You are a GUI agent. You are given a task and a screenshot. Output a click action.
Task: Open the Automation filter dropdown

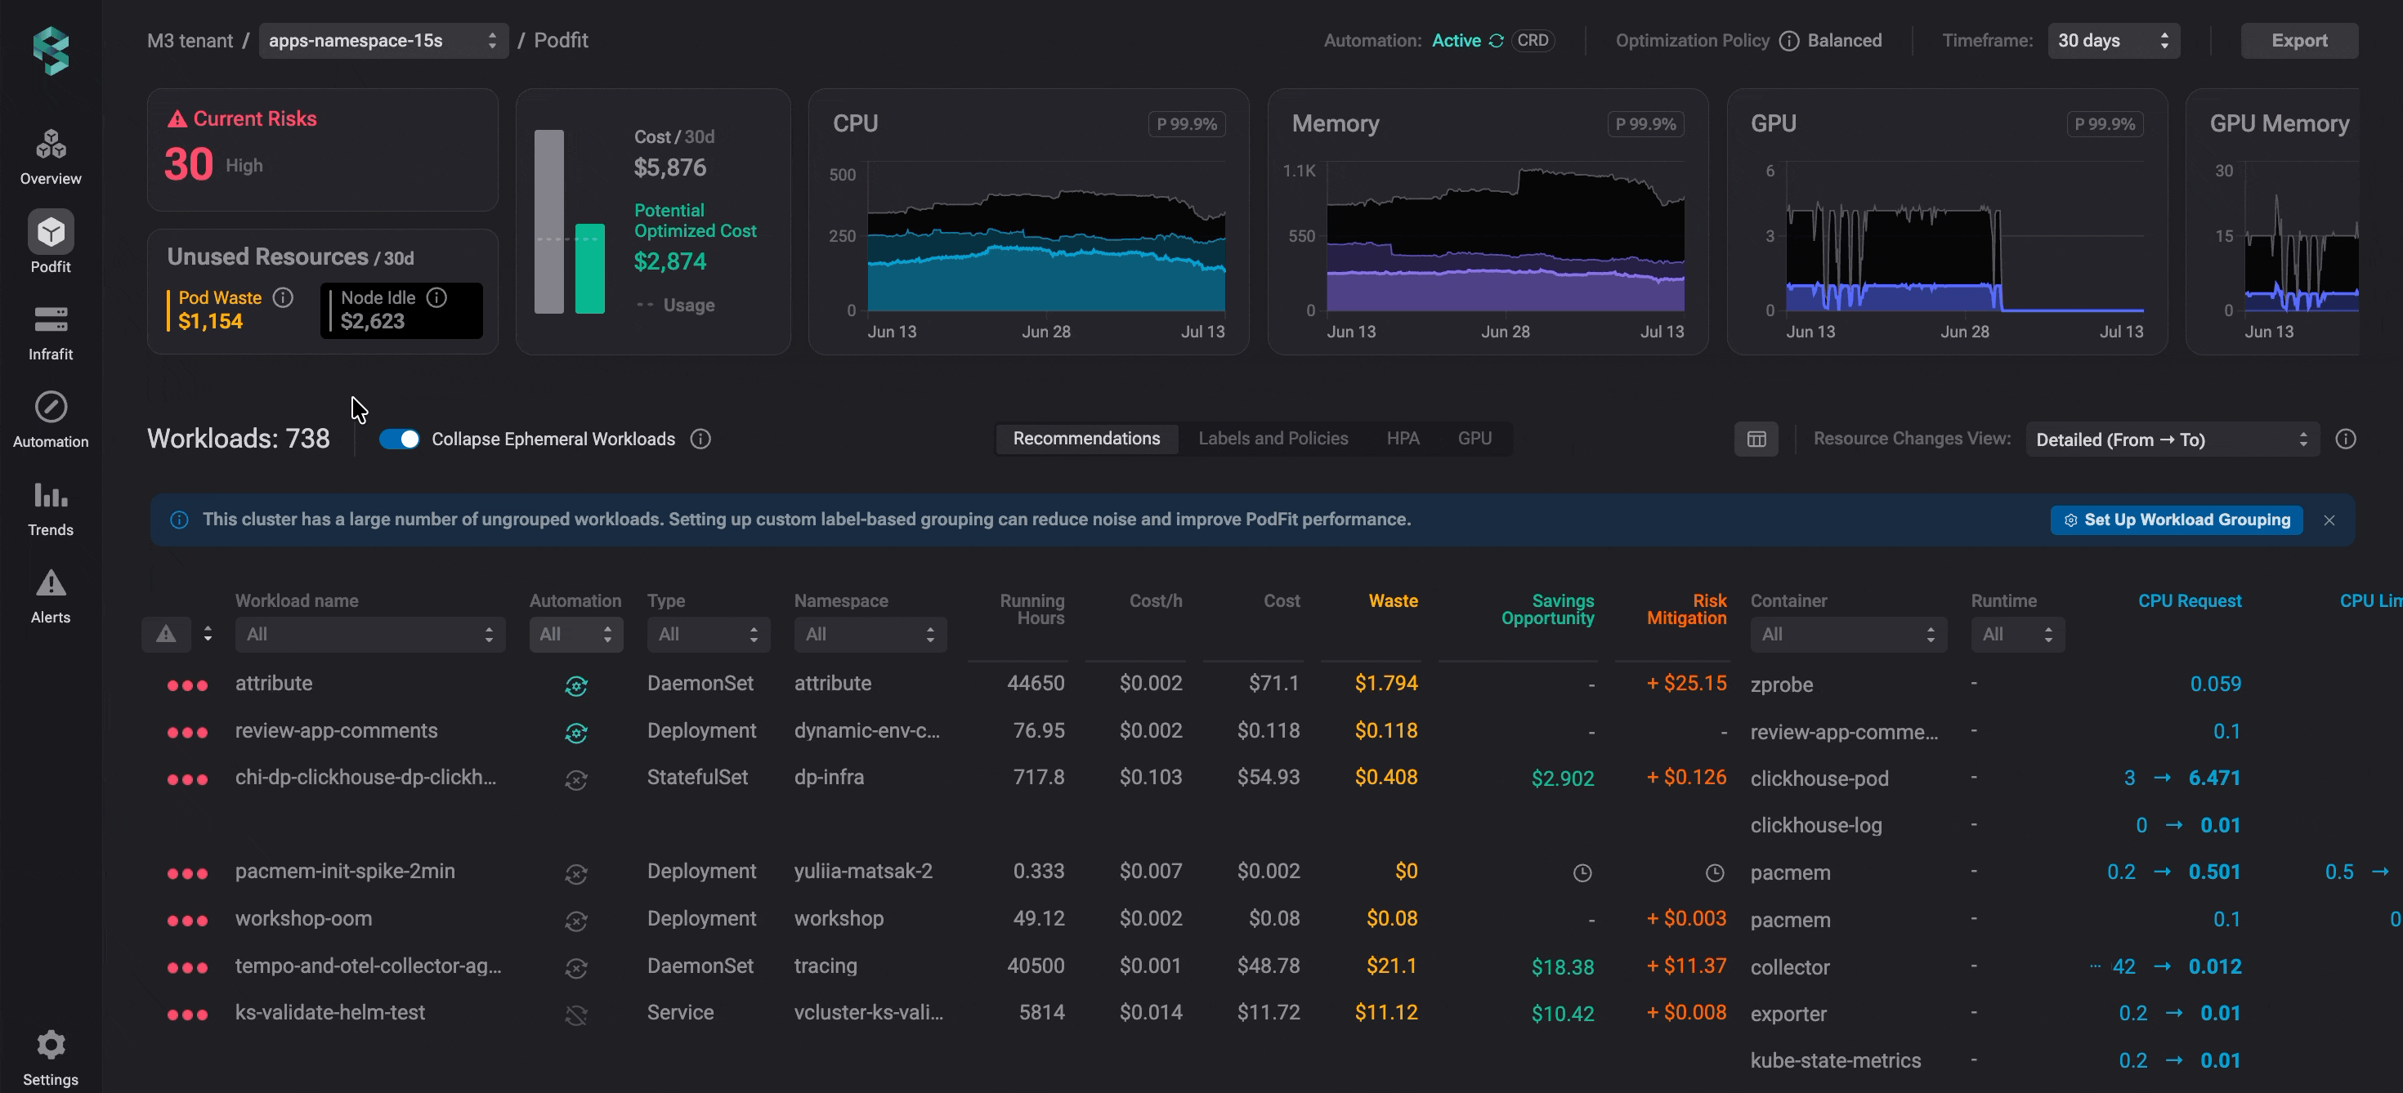point(576,634)
